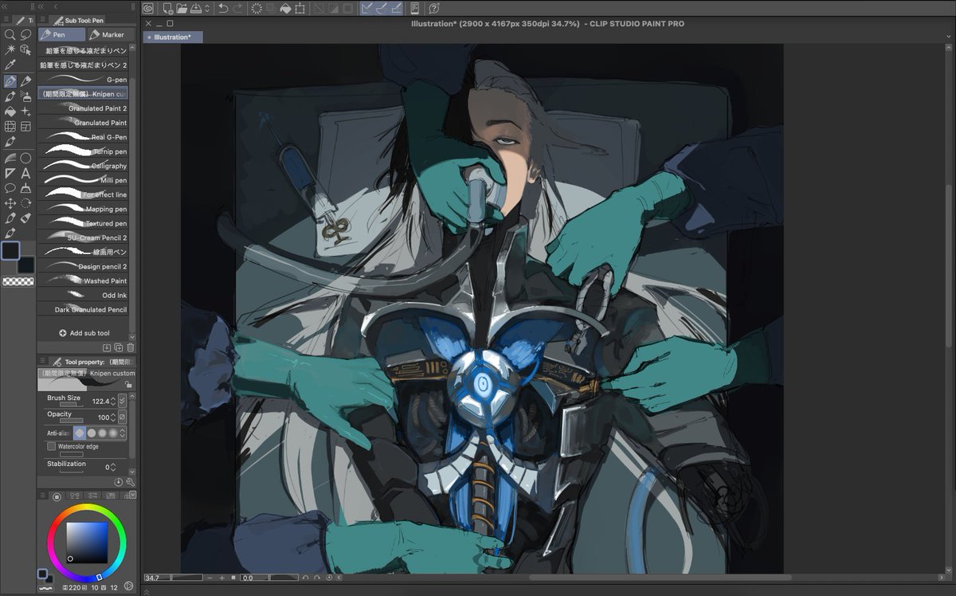Select the Auto select magic wand tool
This screenshot has width=956, height=596.
(10, 49)
